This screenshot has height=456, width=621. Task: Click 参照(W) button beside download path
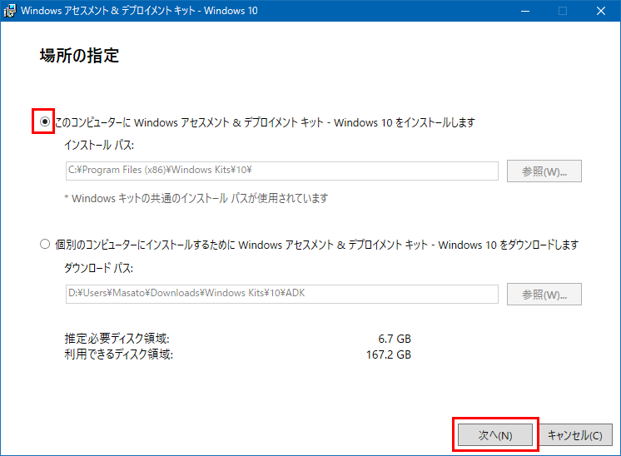pos(544,294)
